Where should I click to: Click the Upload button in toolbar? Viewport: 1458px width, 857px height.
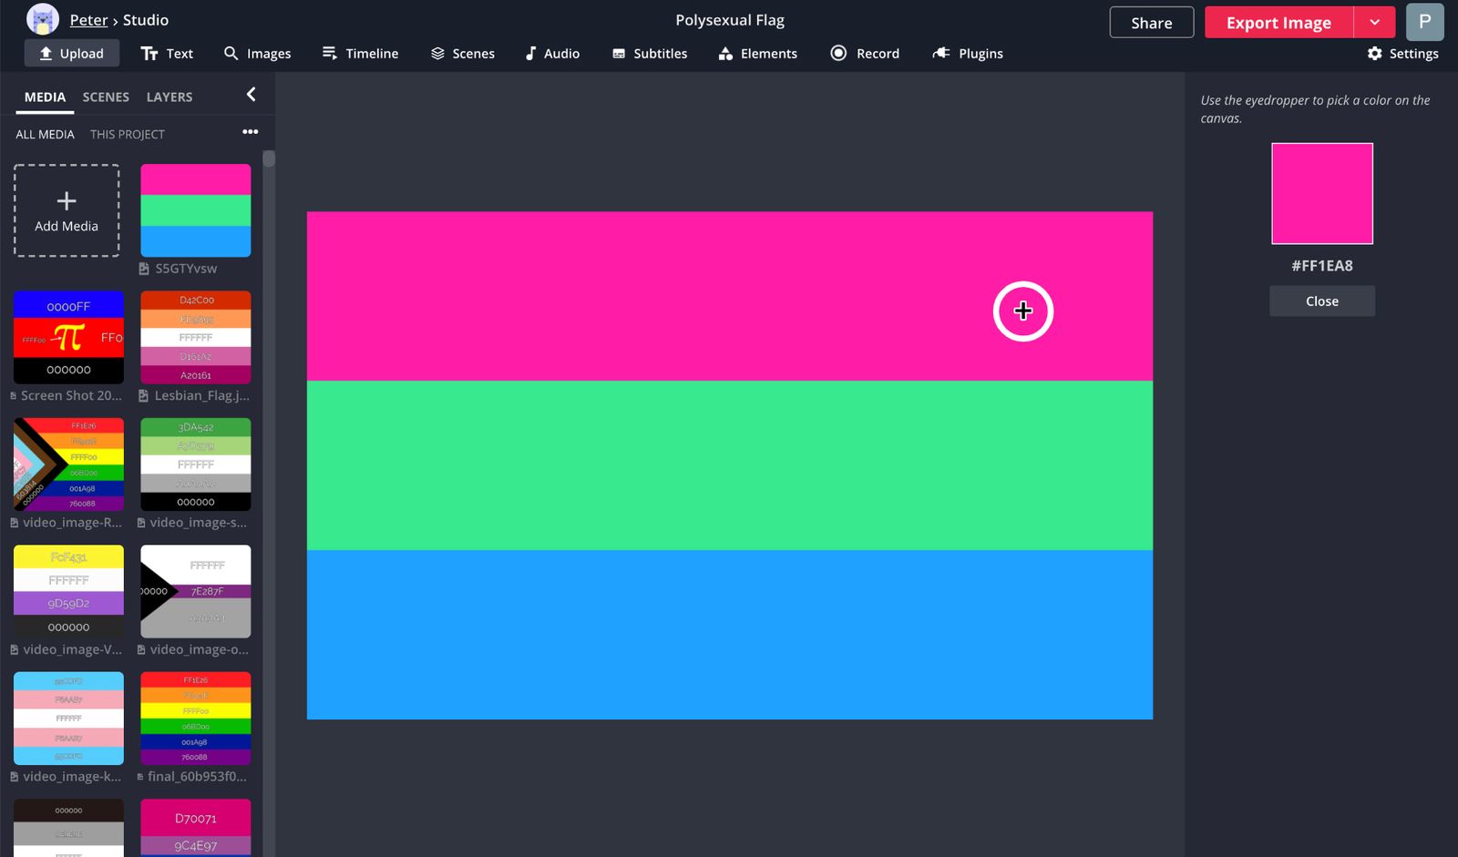[x=71, y=54]
